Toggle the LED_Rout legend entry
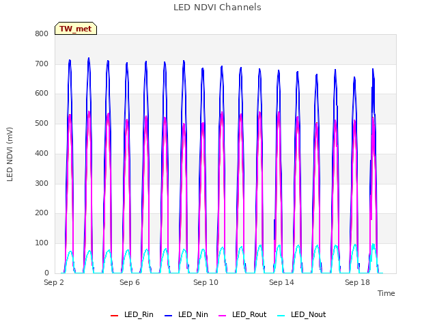This screenshot has width=437, height=328. (242, 314)
